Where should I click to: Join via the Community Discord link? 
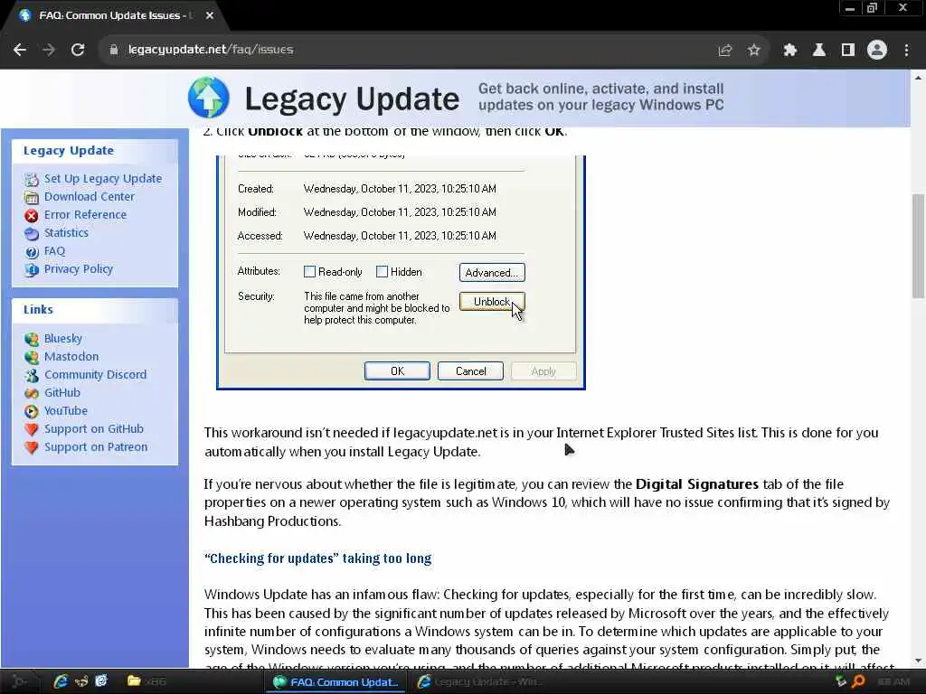tap(95, 375)
